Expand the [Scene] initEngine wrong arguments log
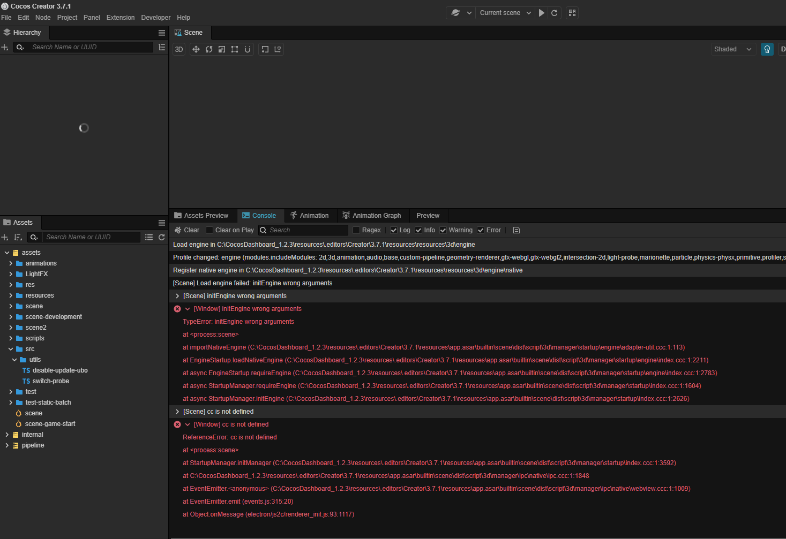This screenshot has height=539, width=786. click(x=177, y=296)
